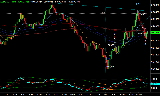Click the 4:00 time axis label

pyautogui.click(x=39, y=94)
